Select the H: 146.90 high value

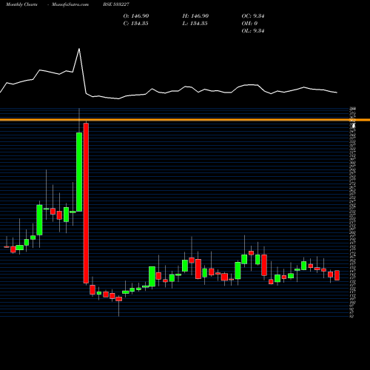coord(195,16)
